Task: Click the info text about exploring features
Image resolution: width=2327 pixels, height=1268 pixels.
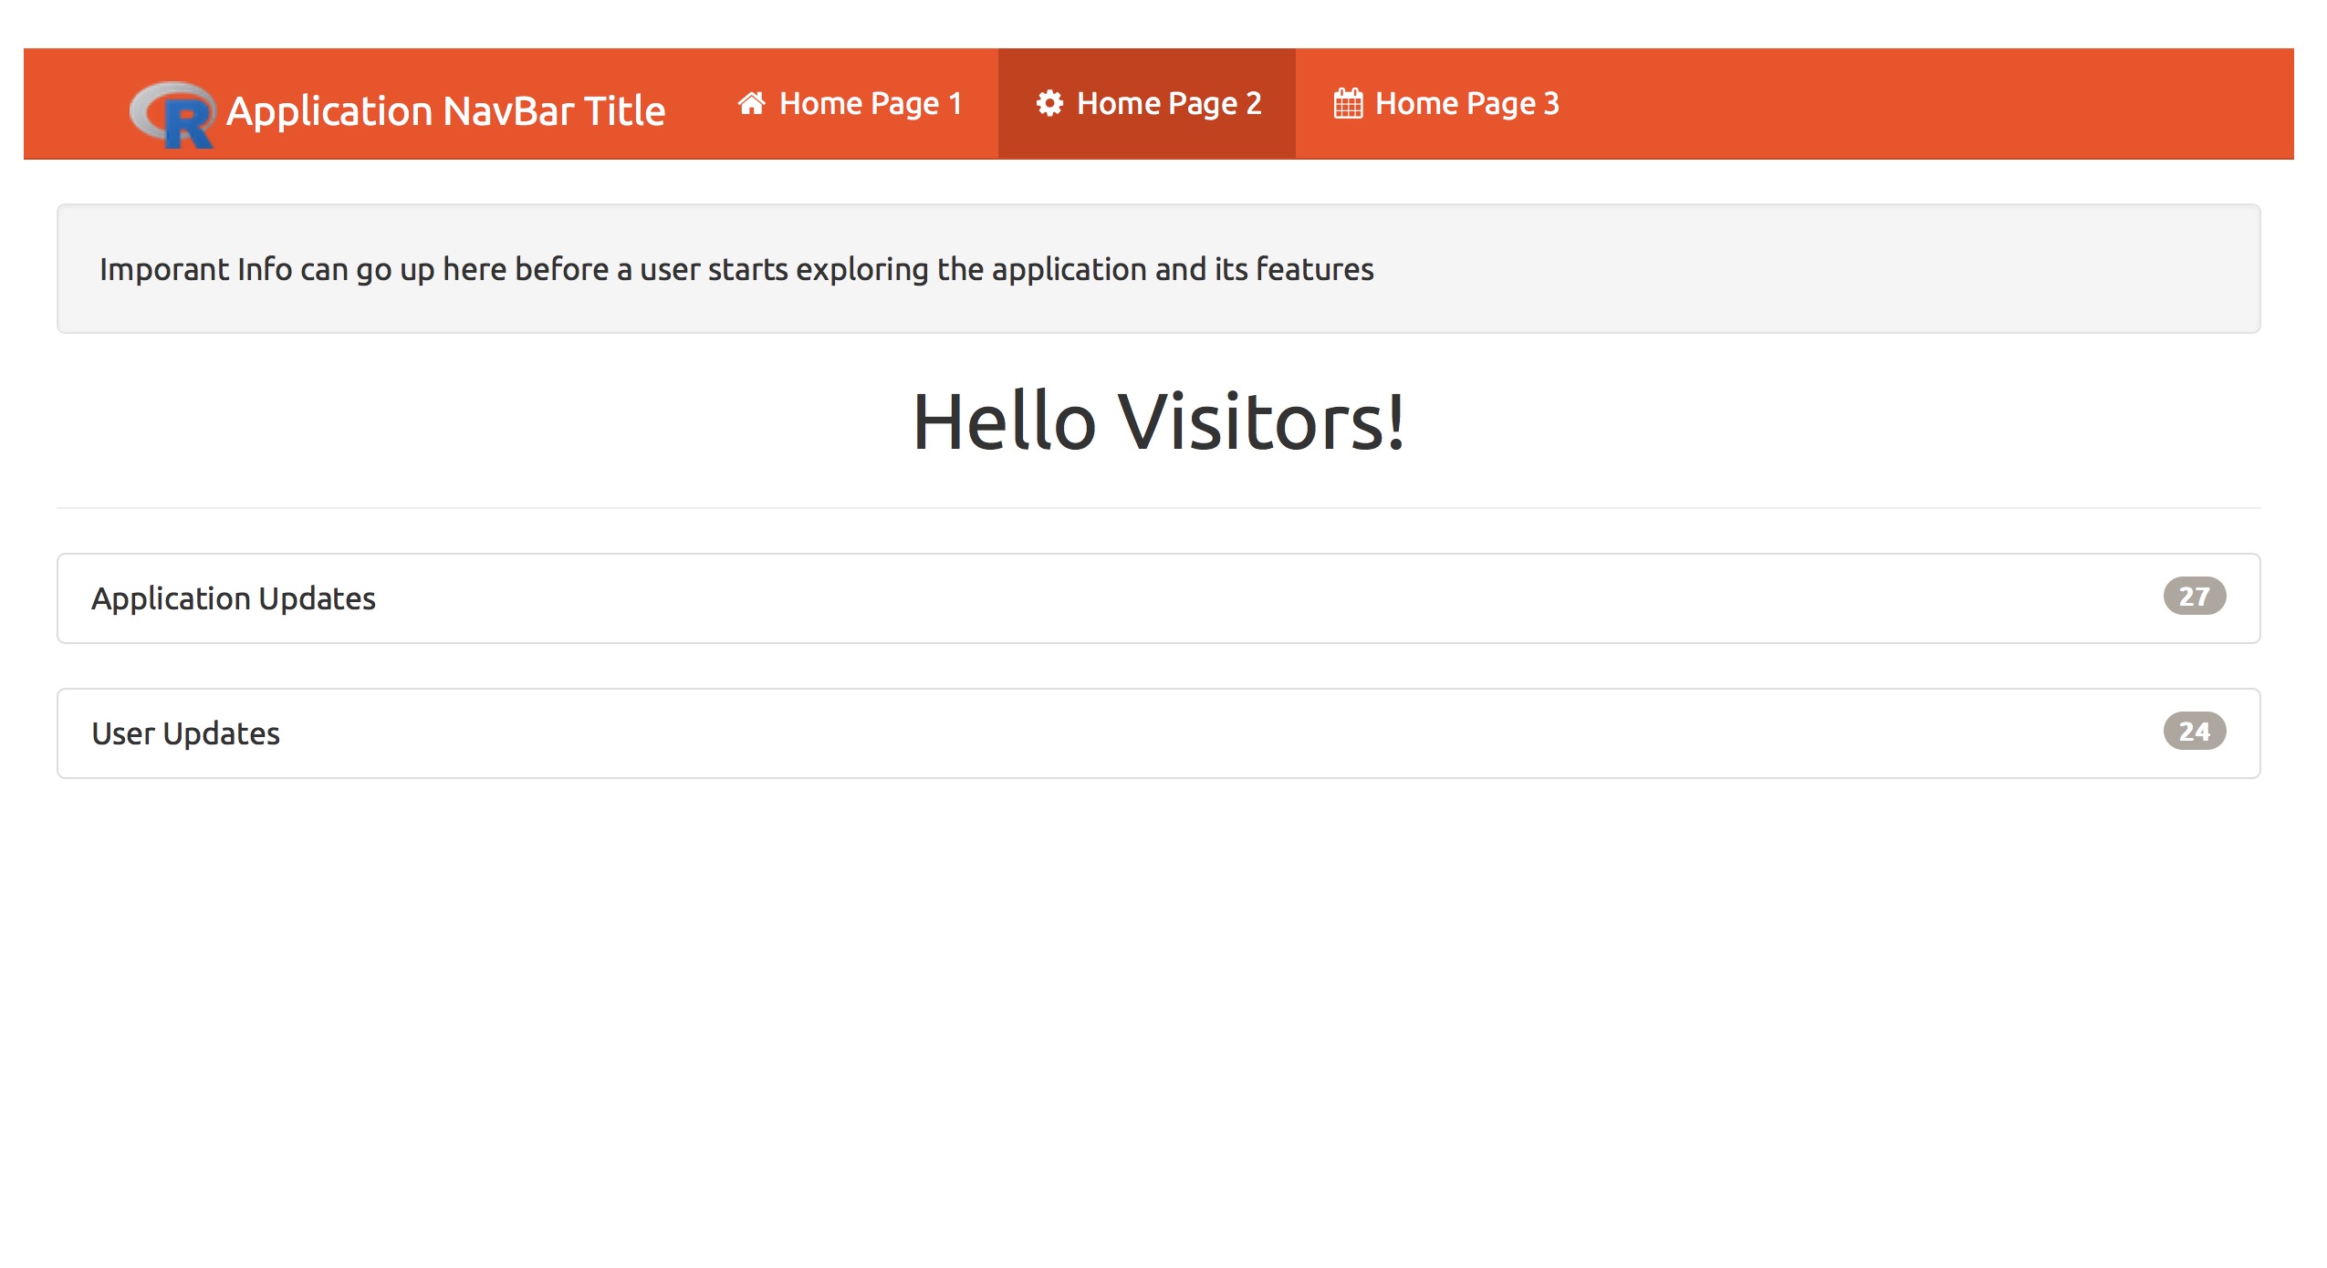Action: (736, 269)
